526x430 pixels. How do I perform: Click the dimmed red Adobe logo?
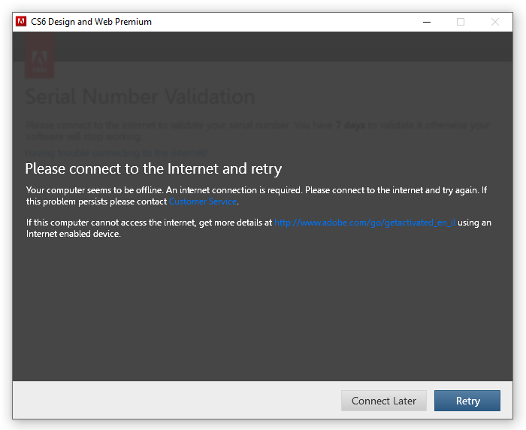(39, 56)
